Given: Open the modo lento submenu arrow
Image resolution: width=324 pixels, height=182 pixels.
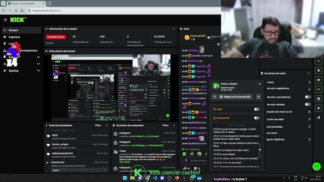Looking at the screenshot, I should tap(309, 82).
